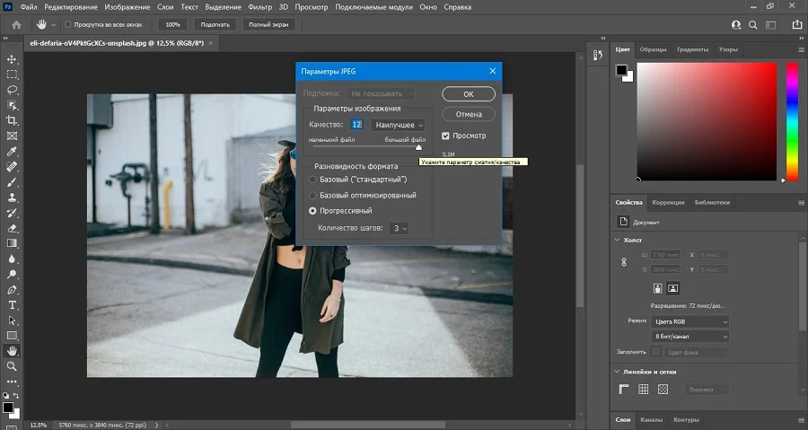808x430 pixels.
Task: Toggle the Просмотр preview checkbox
Action: (x=445, y=136)
